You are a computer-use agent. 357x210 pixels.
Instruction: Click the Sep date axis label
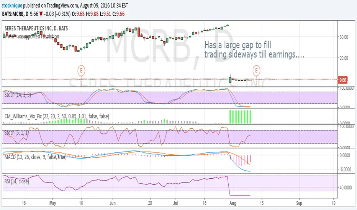299,203
